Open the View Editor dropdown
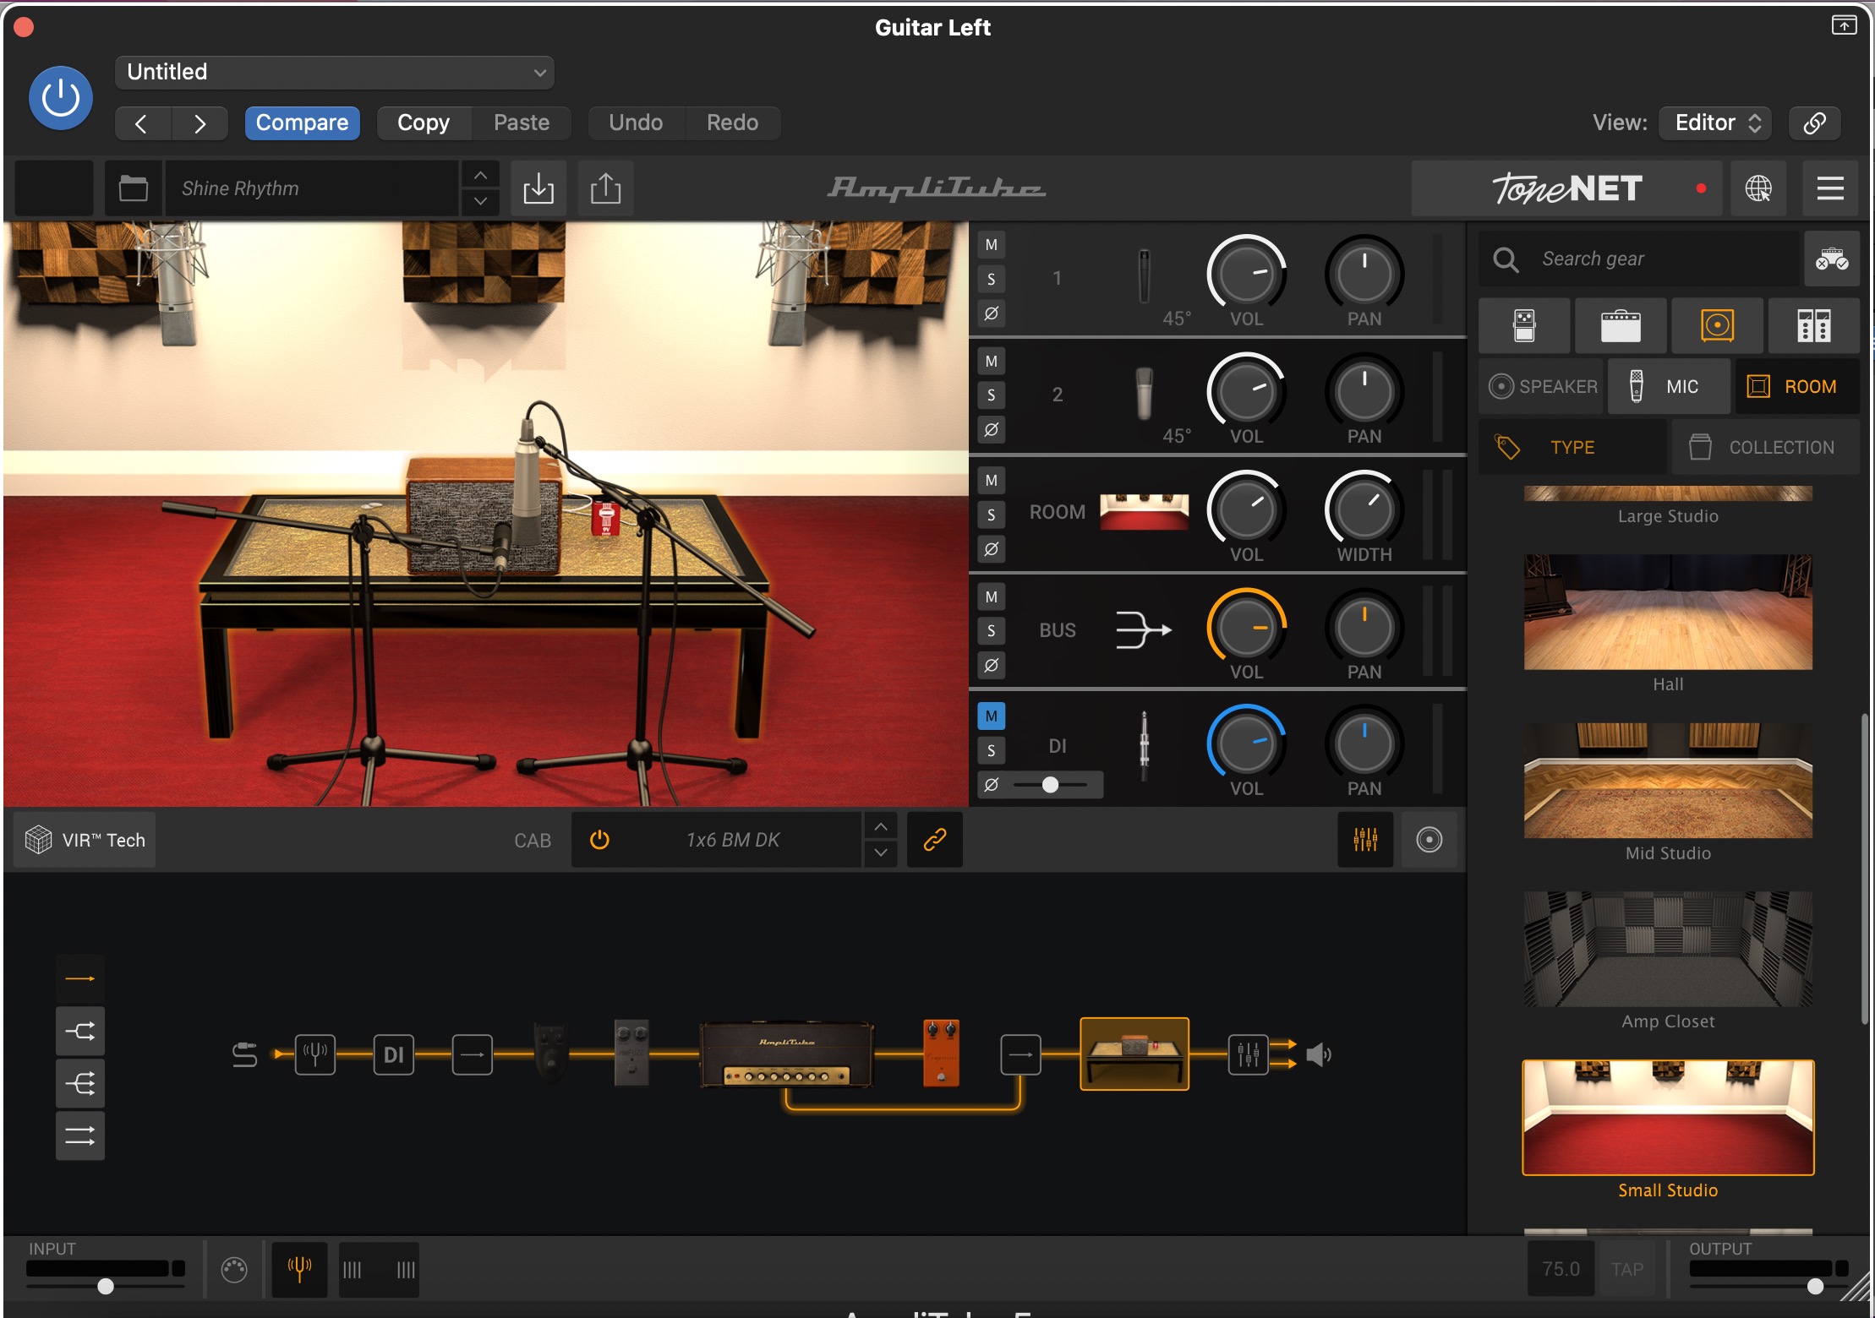 [1715, 123]
